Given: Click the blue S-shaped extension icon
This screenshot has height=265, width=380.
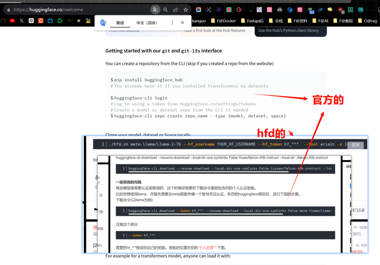Looking at the screenshot, I should pos(290,9).
